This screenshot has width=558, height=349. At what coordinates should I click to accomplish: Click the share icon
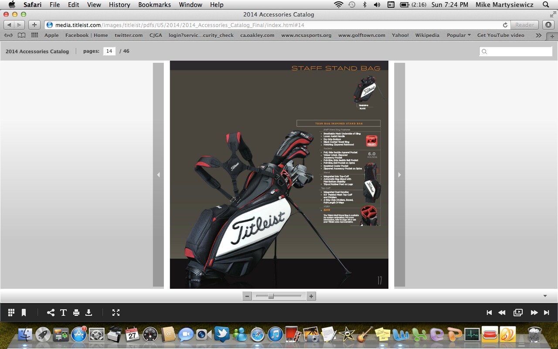click(x=51, y=312)
